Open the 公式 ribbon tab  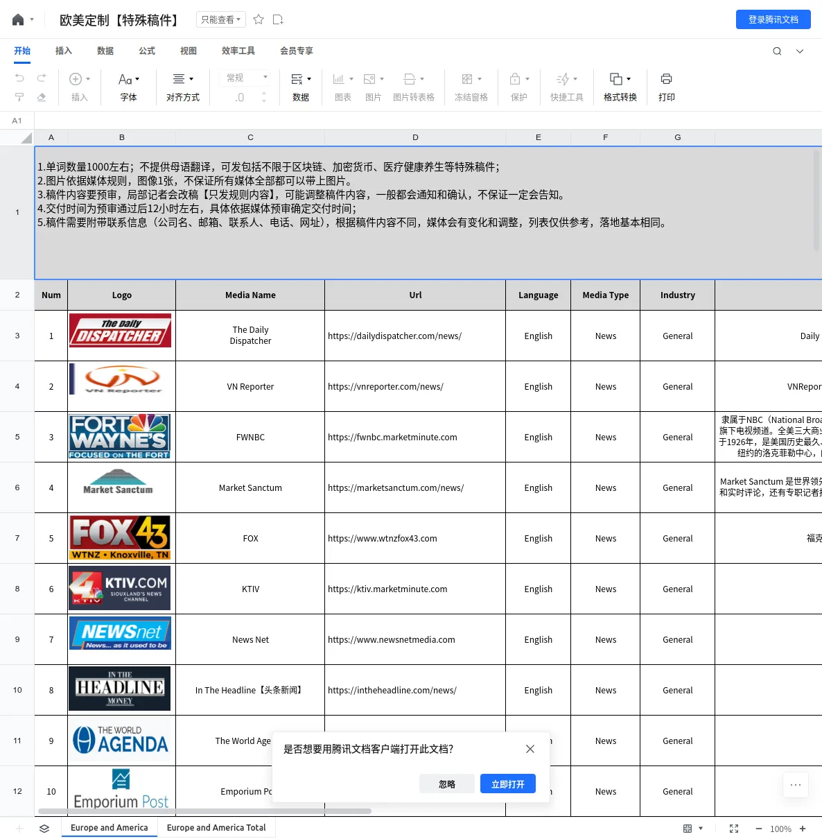147,51
